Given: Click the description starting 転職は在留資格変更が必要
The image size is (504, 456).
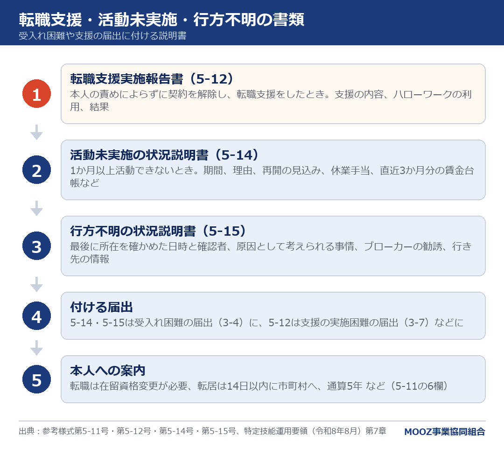Looking at the screenshot, I should tap(259, 386).
